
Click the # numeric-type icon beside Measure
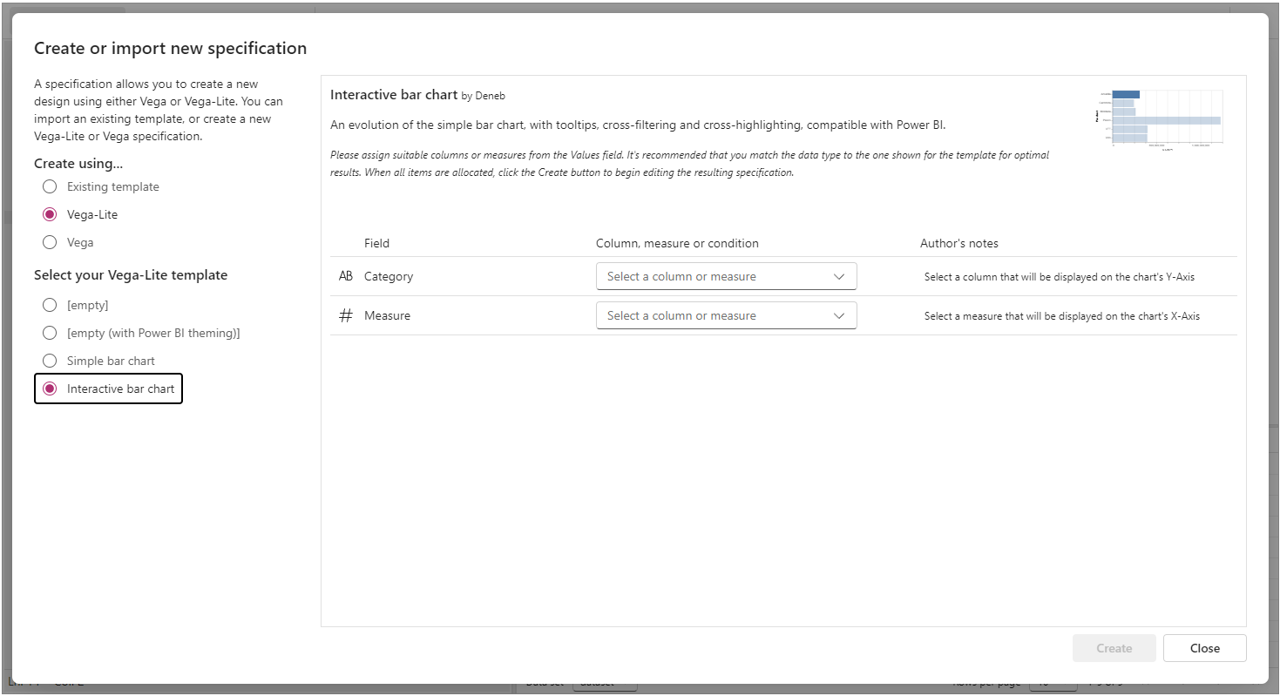346,315
